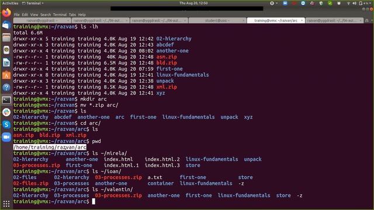Screen dimensions: 374x210
Task: Click the 'total 6.6M' line
Action: pyautogui.click(x=28, y=33)
